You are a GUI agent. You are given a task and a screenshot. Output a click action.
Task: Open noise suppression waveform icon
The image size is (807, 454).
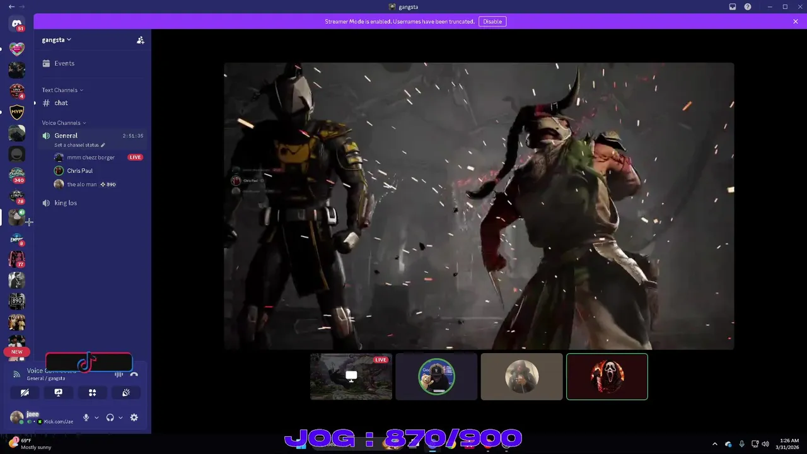click(119, 374)
